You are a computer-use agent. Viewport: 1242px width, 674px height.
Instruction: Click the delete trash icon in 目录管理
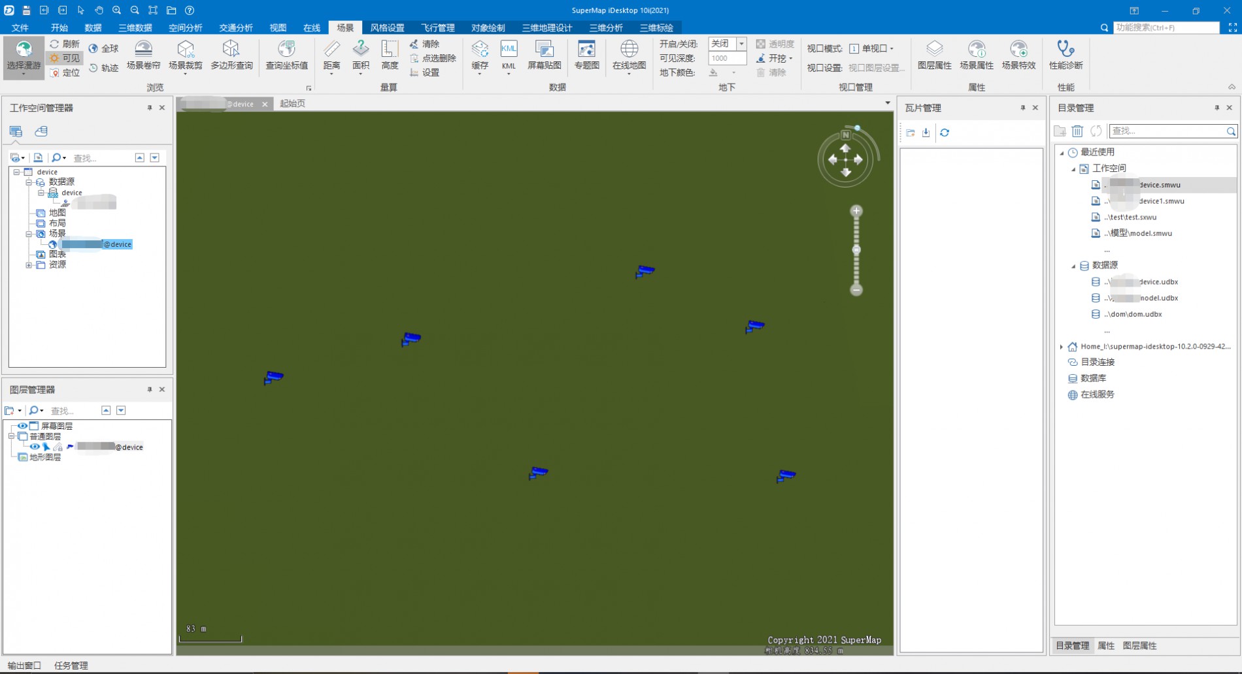(x=1078, y=131)
